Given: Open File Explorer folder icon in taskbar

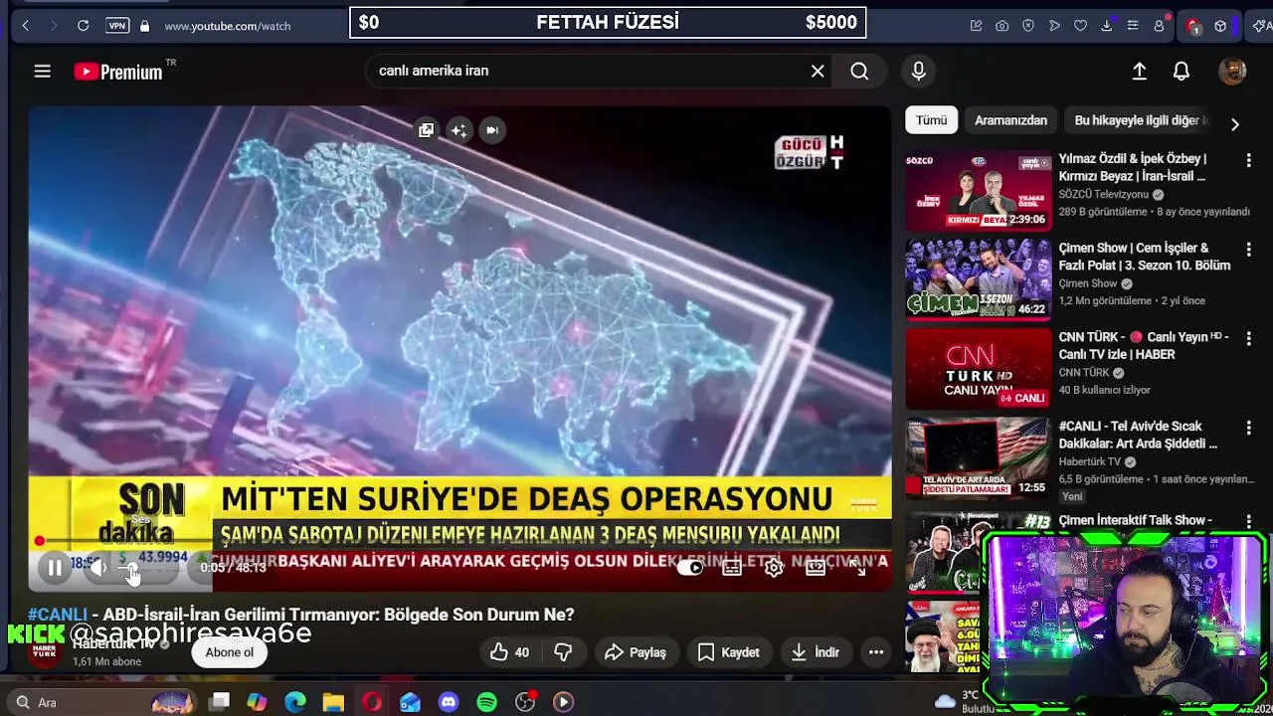Looking at the screenshot, I should (333, 702).
